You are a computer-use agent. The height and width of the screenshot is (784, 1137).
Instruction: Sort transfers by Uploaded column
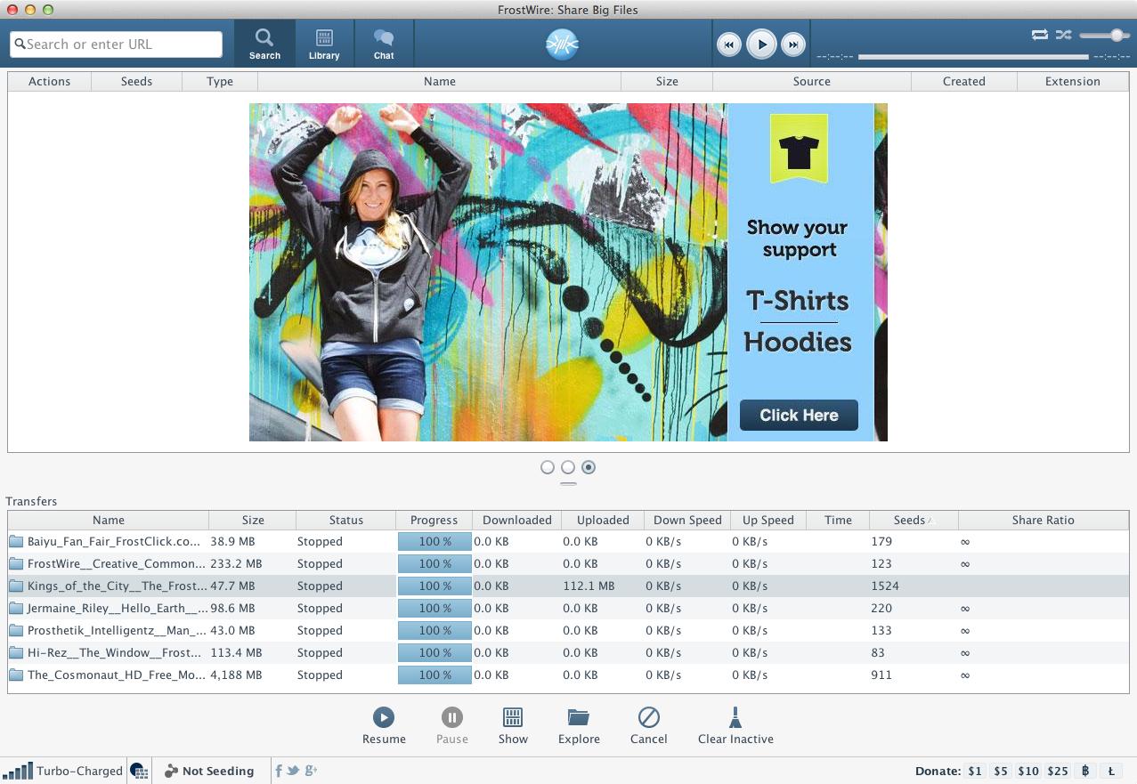click(603, 520)
